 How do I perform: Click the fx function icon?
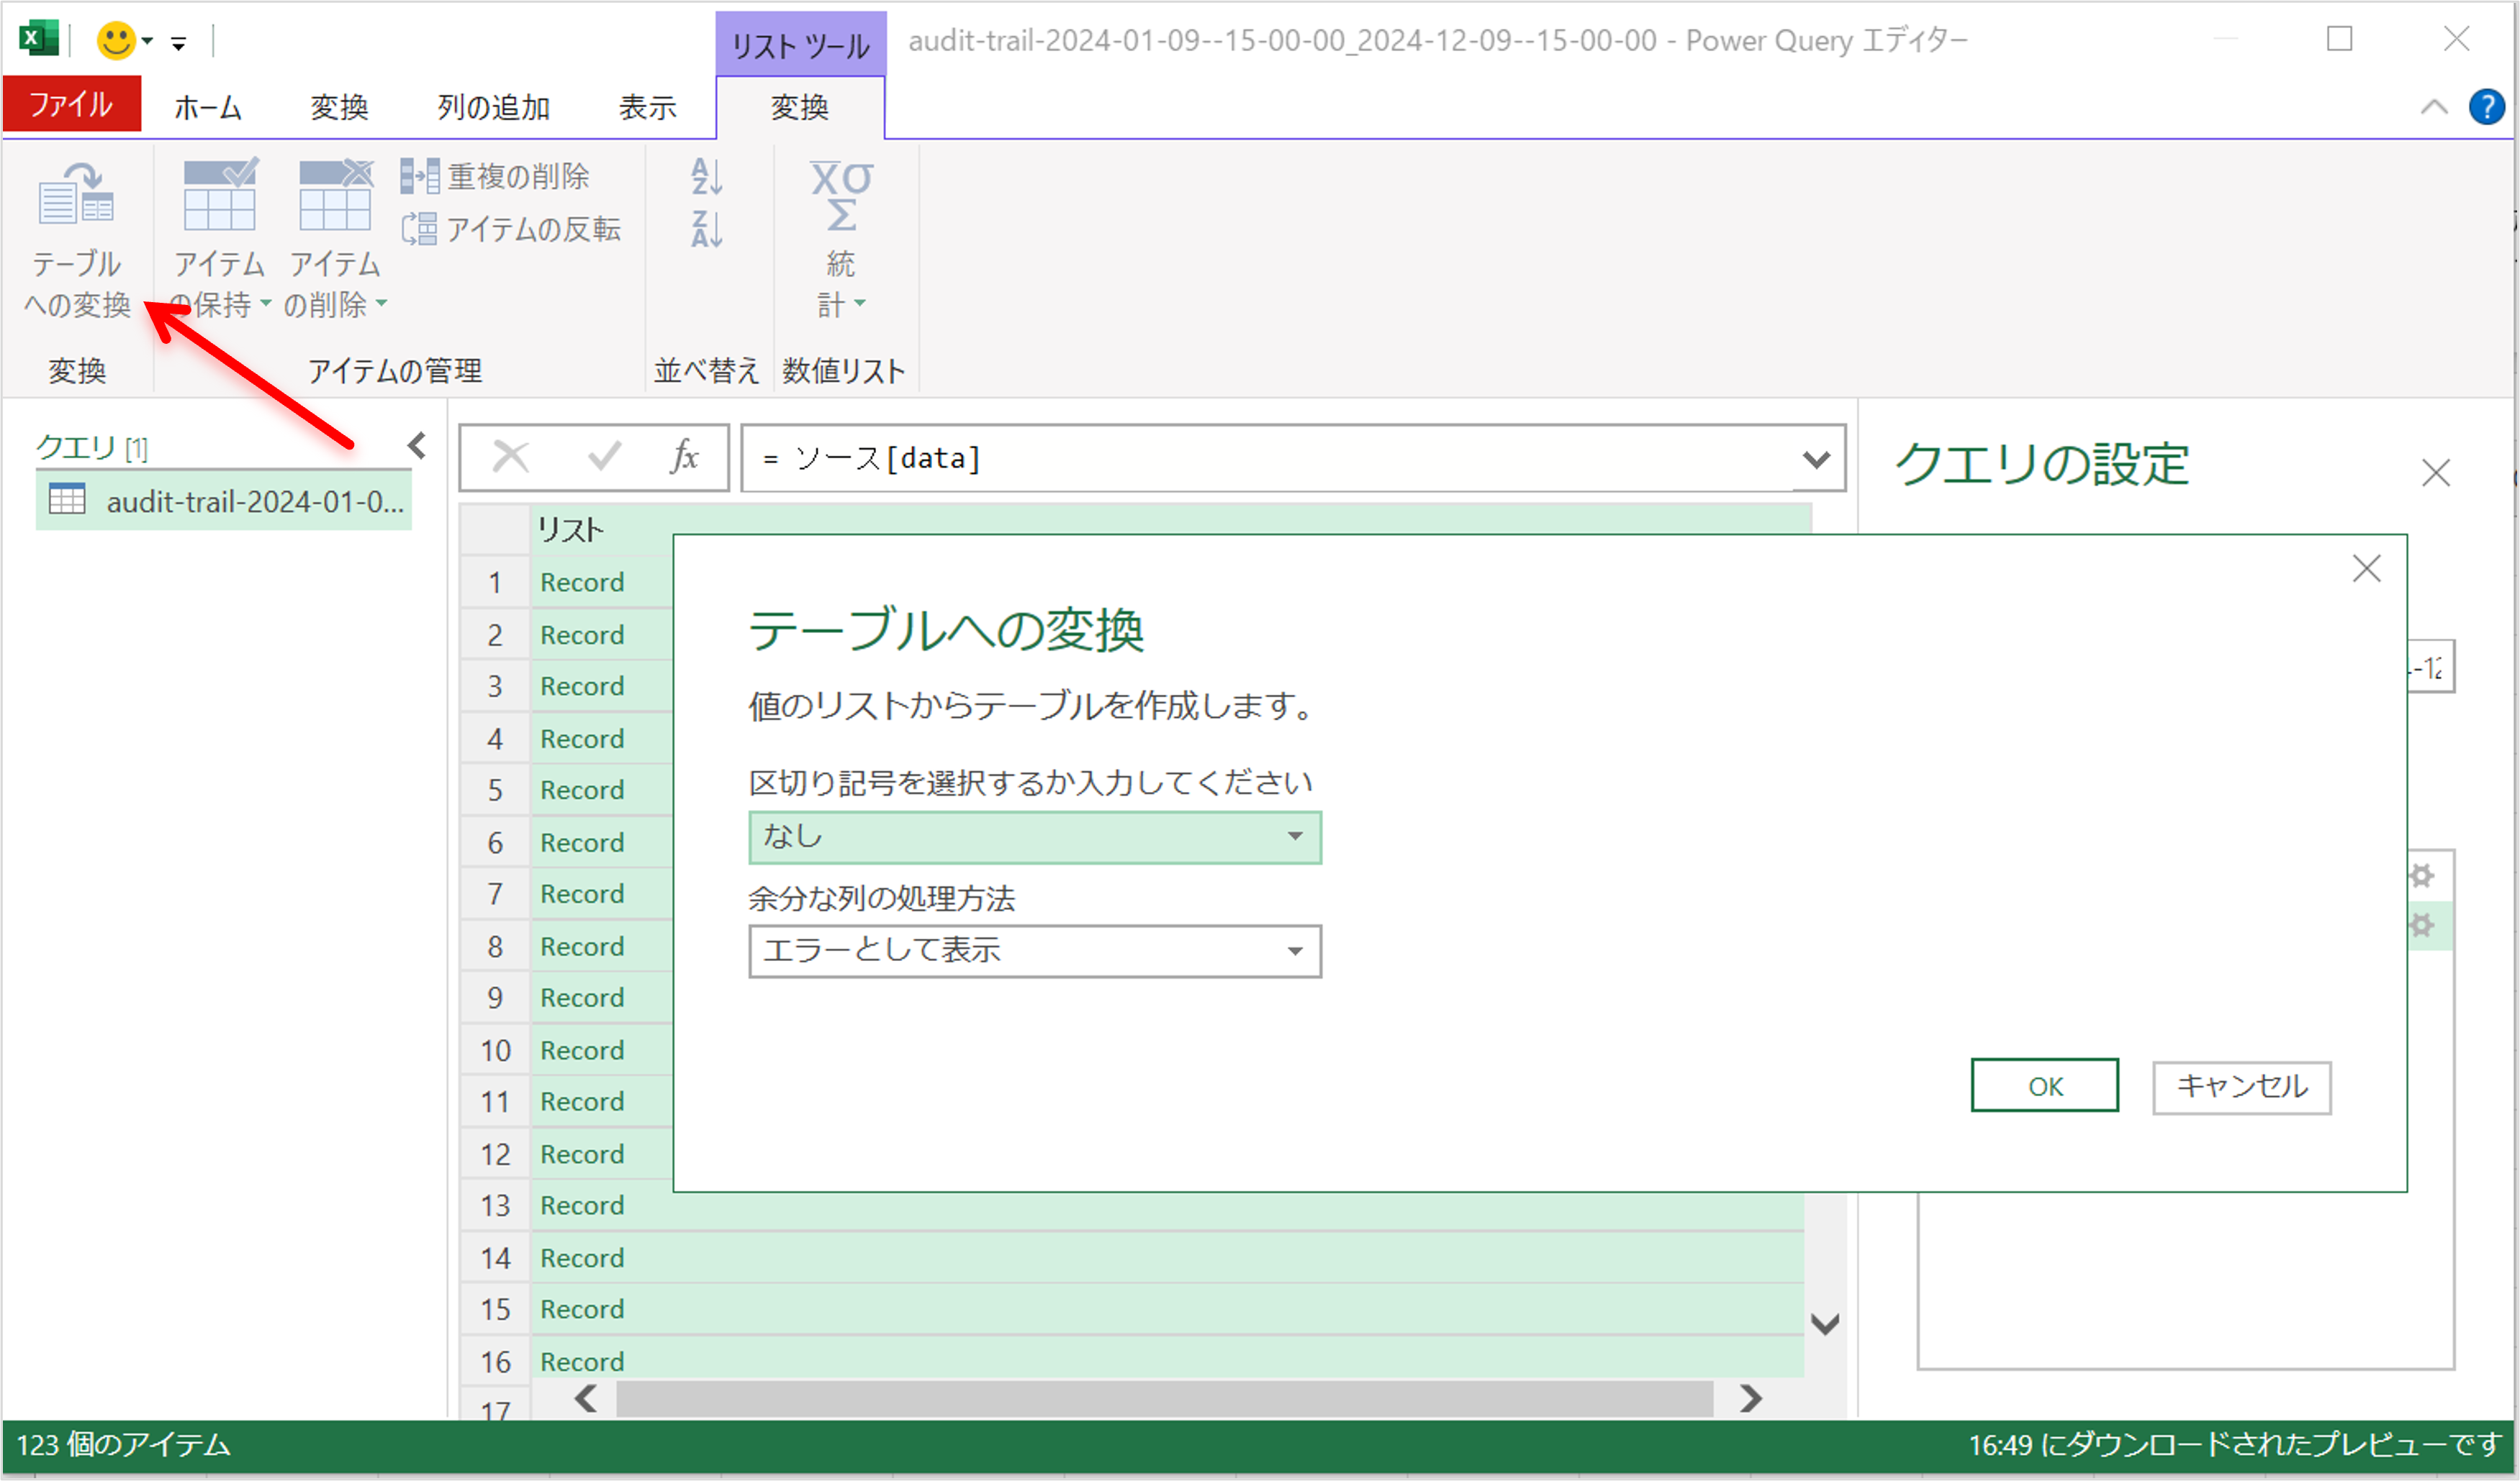685,457
